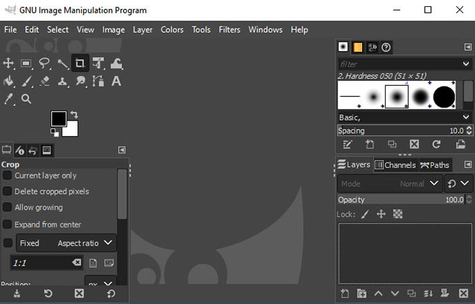Open the Windows menu

click(x=265, y=30)
